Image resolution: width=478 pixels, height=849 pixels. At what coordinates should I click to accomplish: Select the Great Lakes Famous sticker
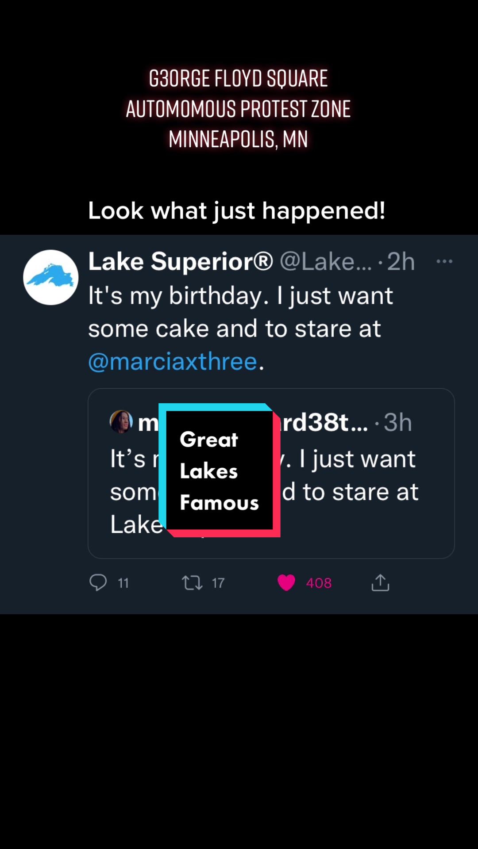[x=220, y=470]
